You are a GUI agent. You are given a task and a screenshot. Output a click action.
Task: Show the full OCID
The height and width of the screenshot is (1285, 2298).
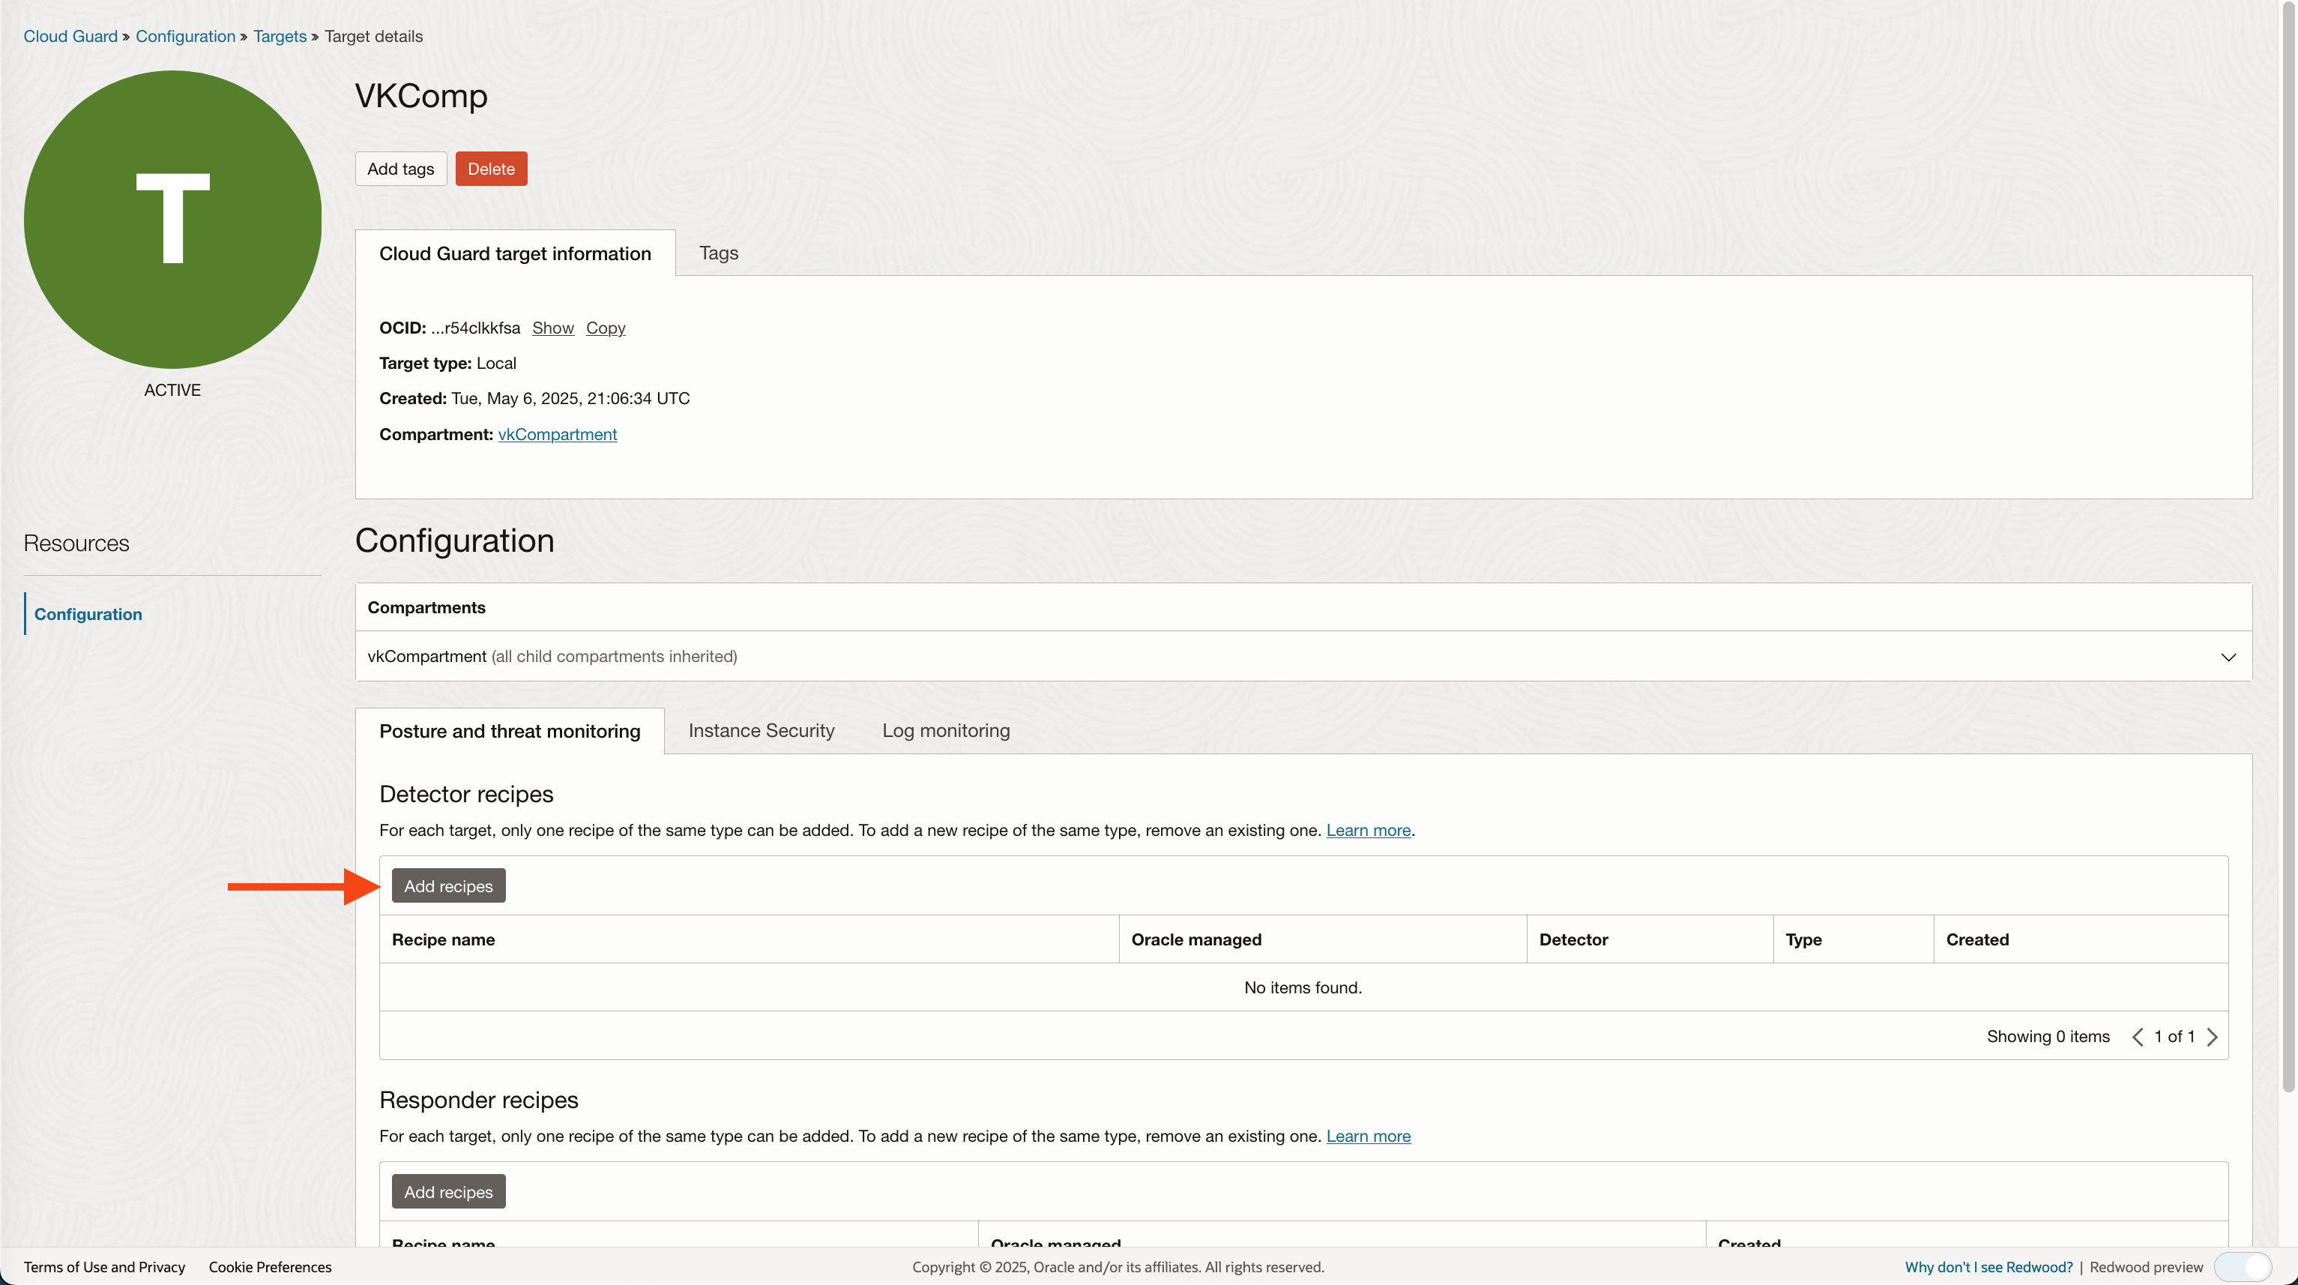[x=552, y=328]
